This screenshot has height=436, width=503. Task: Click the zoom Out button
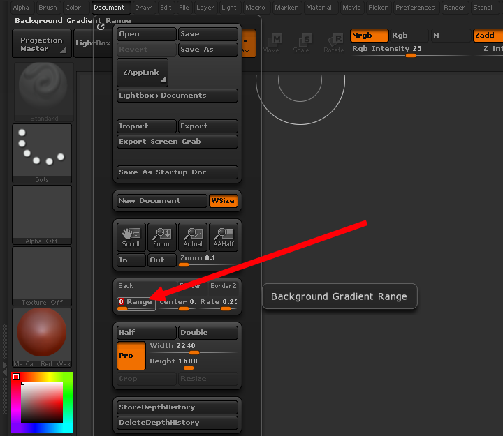click(161, 260)
